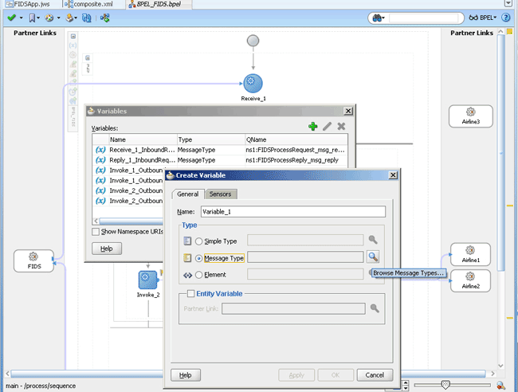Viewport: 518px width, 392px height.
Task: Select the Reply_1_InboundReq... variable row
Action: pyautogui.click(x=220, y=160)
